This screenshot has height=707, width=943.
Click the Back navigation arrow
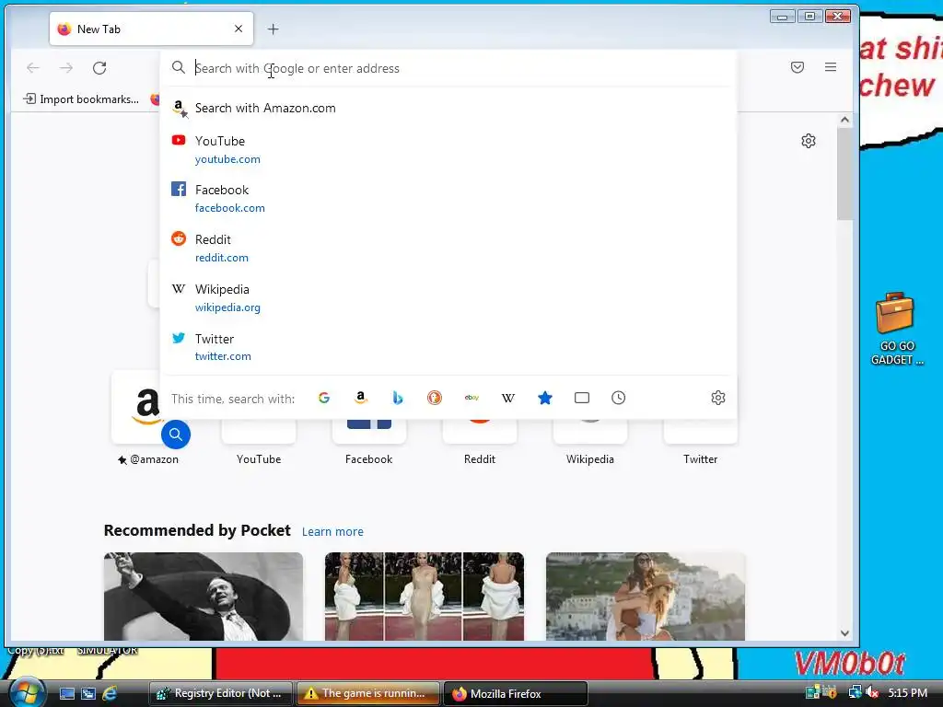point(33,68)
